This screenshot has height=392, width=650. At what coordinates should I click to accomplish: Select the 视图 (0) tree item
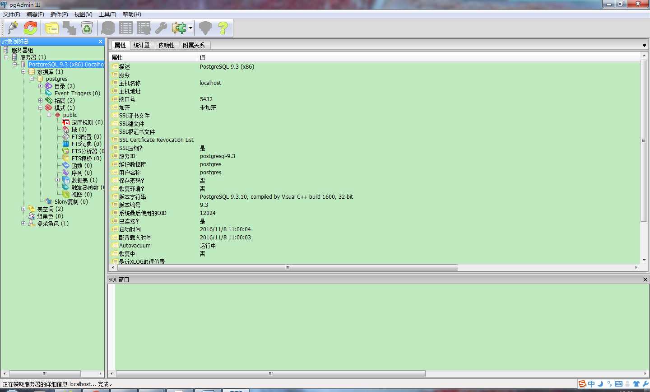pos(82,195)
